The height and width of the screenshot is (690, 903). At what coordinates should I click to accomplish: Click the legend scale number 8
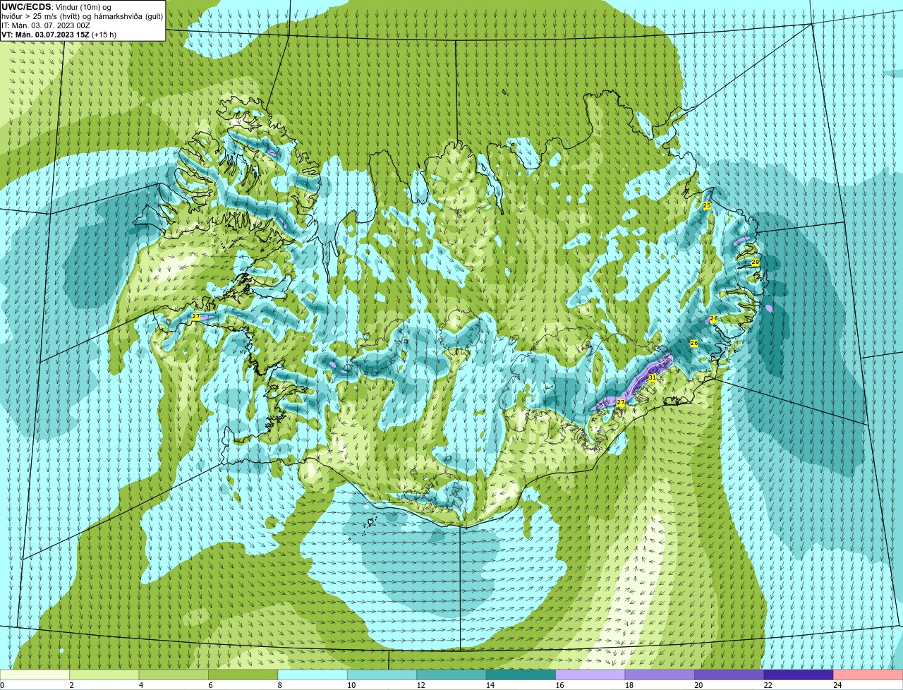pos(279,685)
